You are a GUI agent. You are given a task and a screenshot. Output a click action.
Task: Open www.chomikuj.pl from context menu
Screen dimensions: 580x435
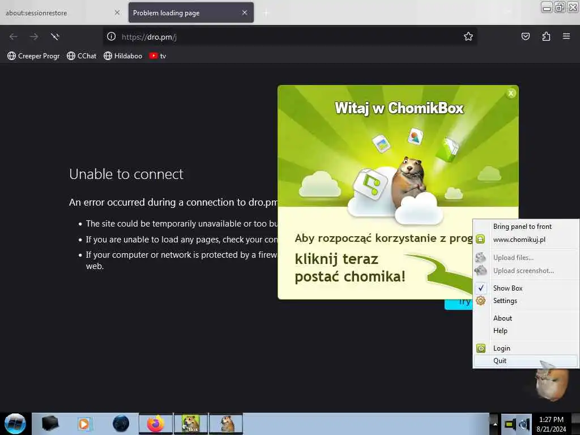point(526,240)
